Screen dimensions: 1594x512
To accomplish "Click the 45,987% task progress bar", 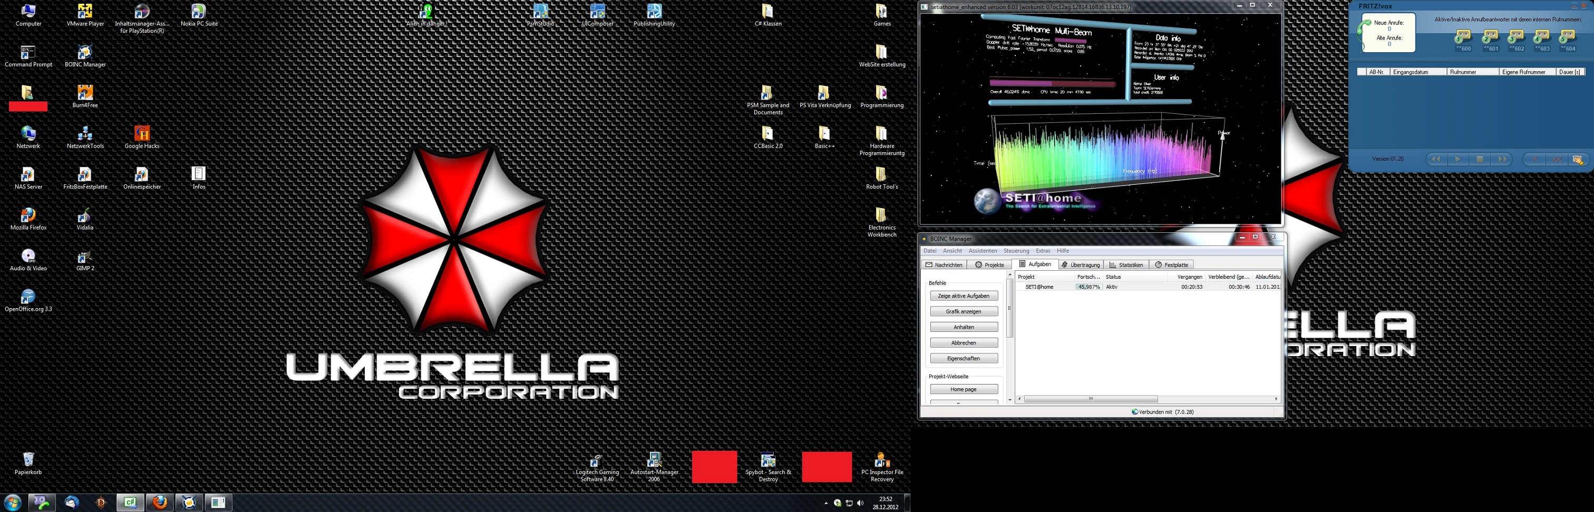I will click(1088, 287).
